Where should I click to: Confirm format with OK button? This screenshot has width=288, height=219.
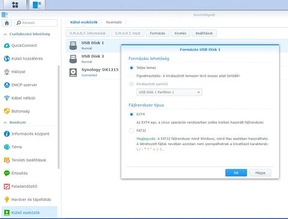[x=236, y=173]
